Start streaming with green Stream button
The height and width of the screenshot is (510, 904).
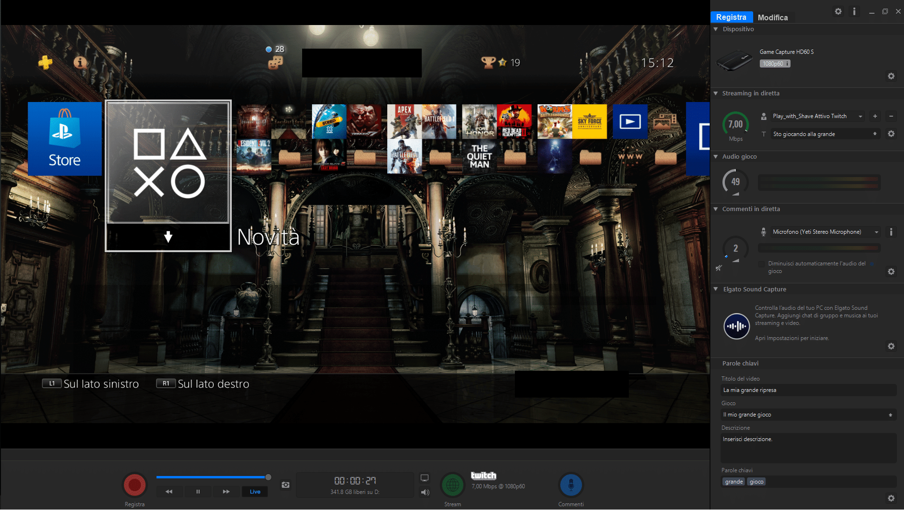(452, 485)
